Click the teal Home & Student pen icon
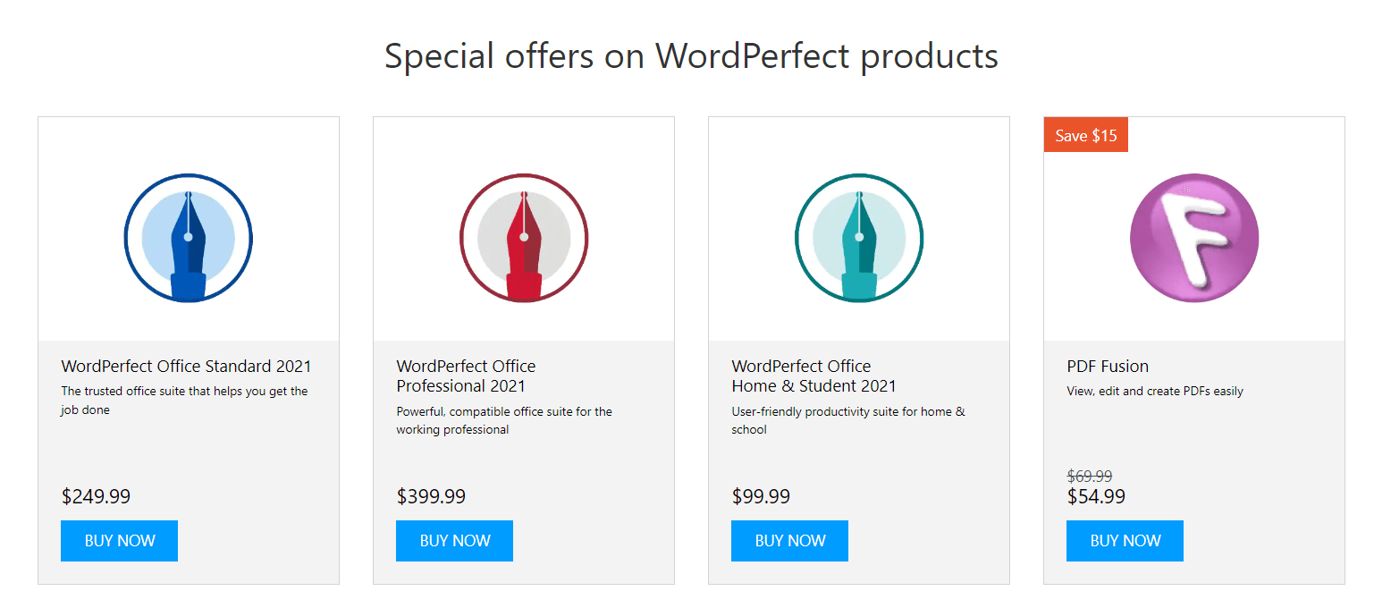 (859, 239)
